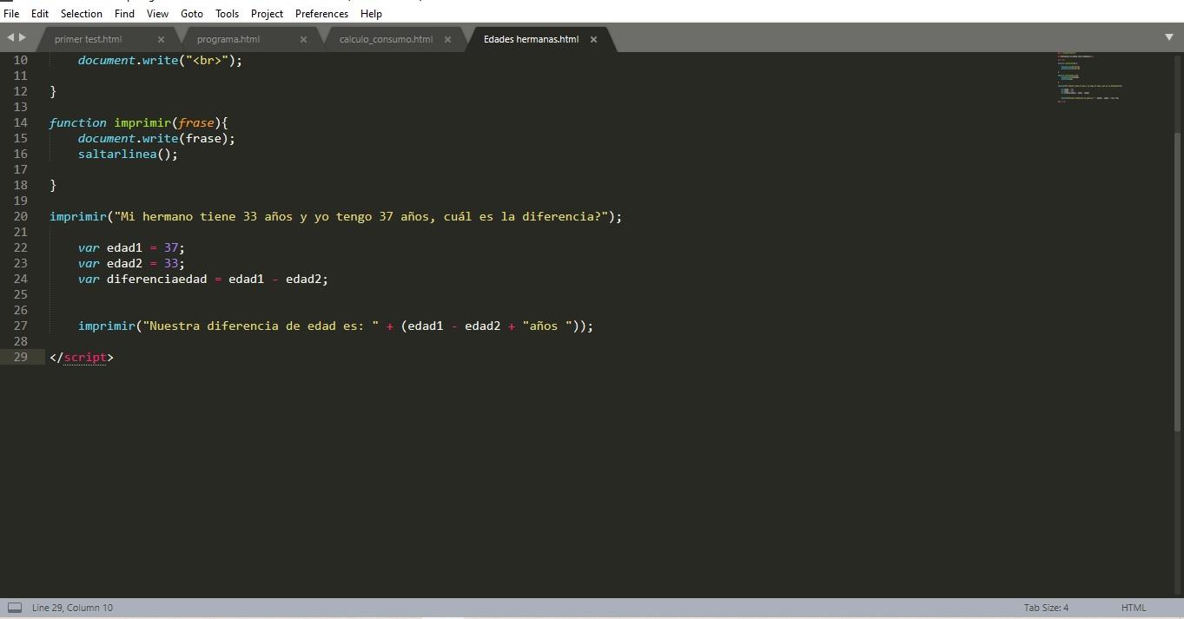The height and width of the screenshot is (619, 1184).
Task: Switch to the programa.html tab
Action: click(228, 39)
